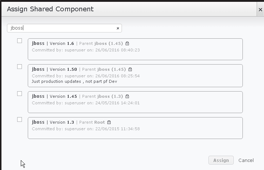264x170 pixels.
Task: Select the jboss Version 1.3 card
Action: [x=135, y=128]
